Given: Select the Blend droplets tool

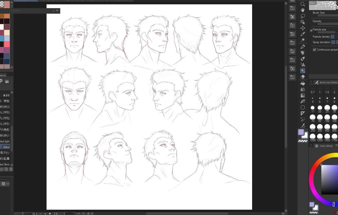Looking at the screenshot, I should click(303, 89).
